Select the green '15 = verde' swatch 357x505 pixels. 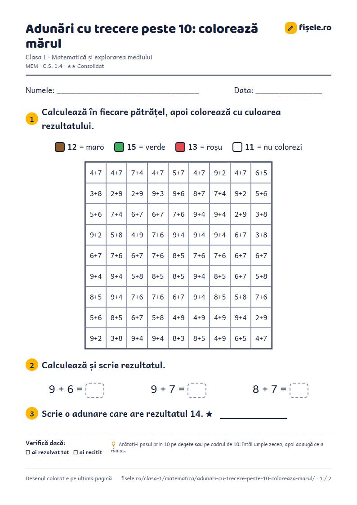(x=119, y=147)
